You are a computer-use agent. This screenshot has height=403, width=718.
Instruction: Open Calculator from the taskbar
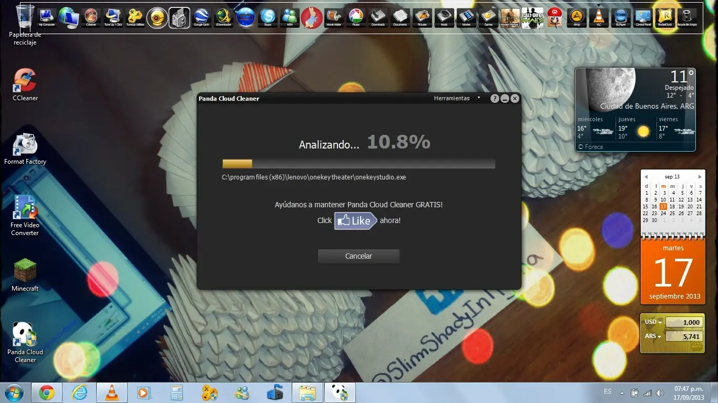[x=177, y=393]
